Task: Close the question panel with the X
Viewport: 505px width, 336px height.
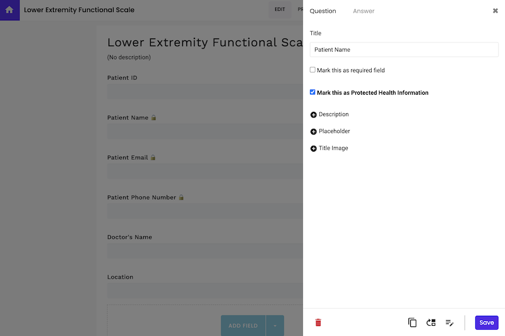Action: pos(496,11)
